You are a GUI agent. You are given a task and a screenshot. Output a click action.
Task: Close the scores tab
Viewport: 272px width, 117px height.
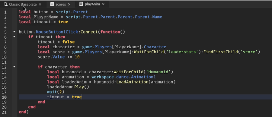tap(69, 4)
